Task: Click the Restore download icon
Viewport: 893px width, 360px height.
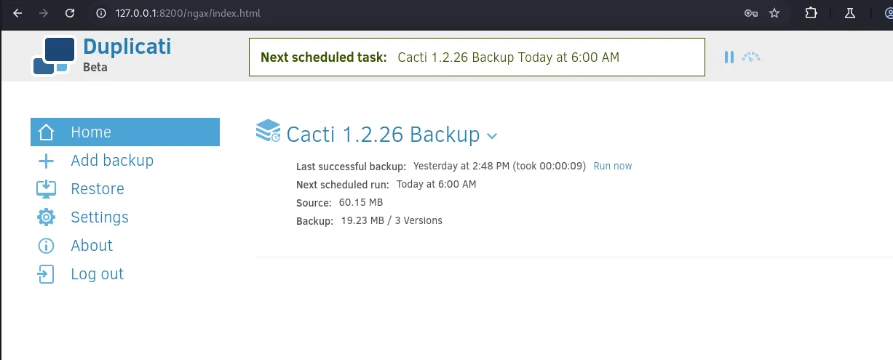Action: click(x=46, y=189)
